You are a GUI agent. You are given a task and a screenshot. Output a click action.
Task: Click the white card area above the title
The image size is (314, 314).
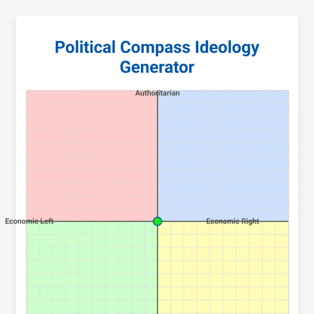157,26
